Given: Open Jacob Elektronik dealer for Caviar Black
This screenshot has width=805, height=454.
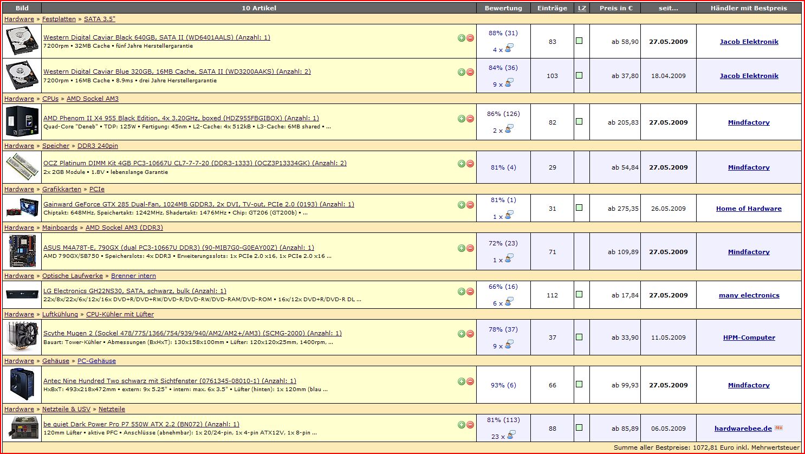Looking at the screenshot, I should pyautogui.click(x=749, y=42).
